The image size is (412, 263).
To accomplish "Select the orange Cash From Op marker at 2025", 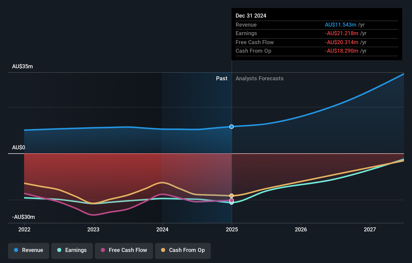I will (x=231, y=195).
